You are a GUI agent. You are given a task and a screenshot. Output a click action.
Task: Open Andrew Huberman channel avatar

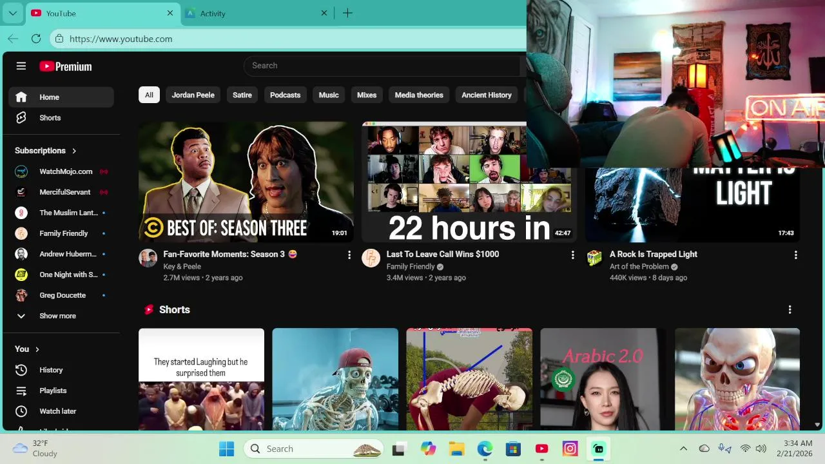[x=21, y=254]
